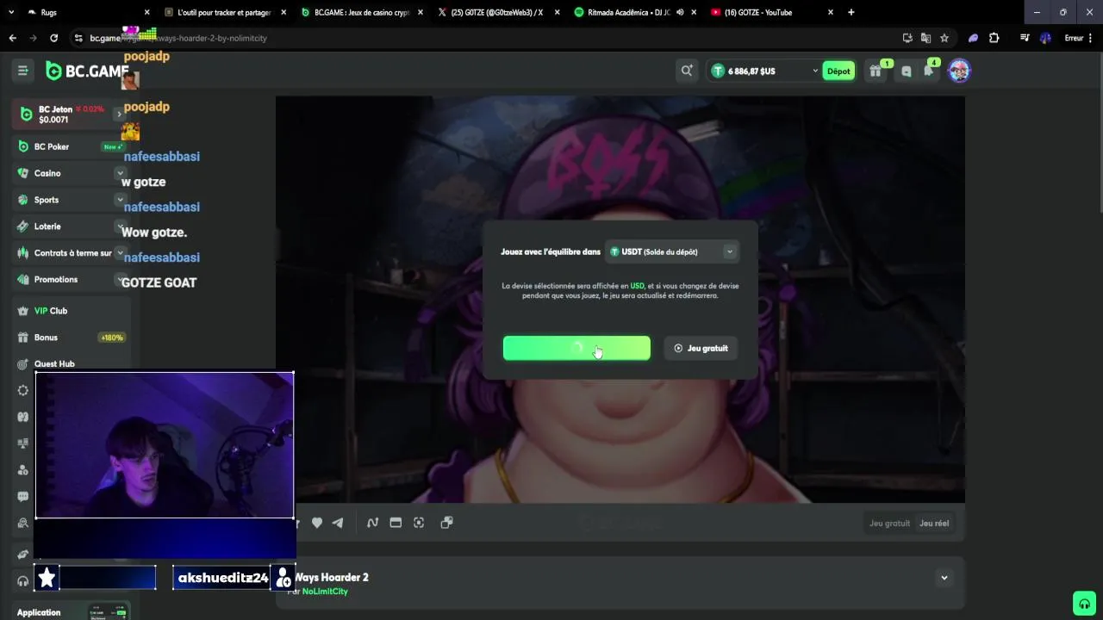Switch to Jeu gratuit mode toggle

coord(889,524)
